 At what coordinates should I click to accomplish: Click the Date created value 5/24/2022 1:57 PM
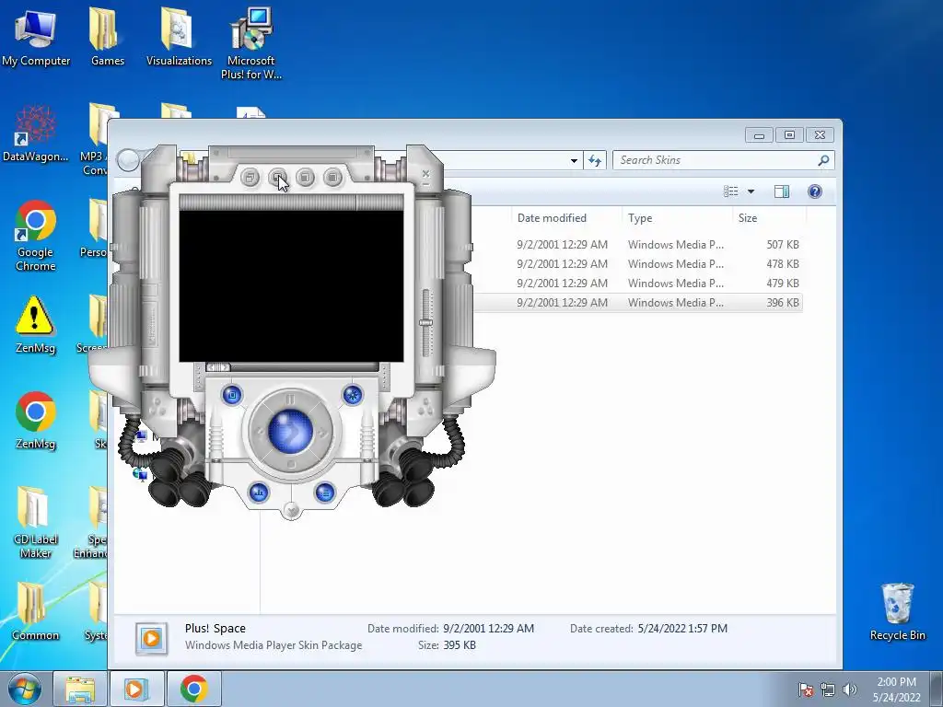[x=682, y=628]
